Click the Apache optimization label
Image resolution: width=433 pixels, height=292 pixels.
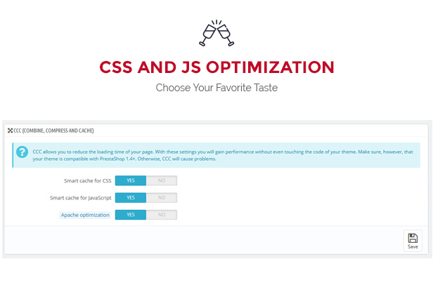pos(85,215)
